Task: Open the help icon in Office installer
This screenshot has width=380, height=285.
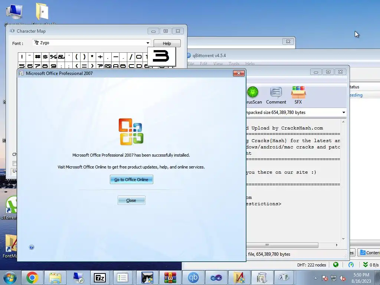Action: pos(32,247)
